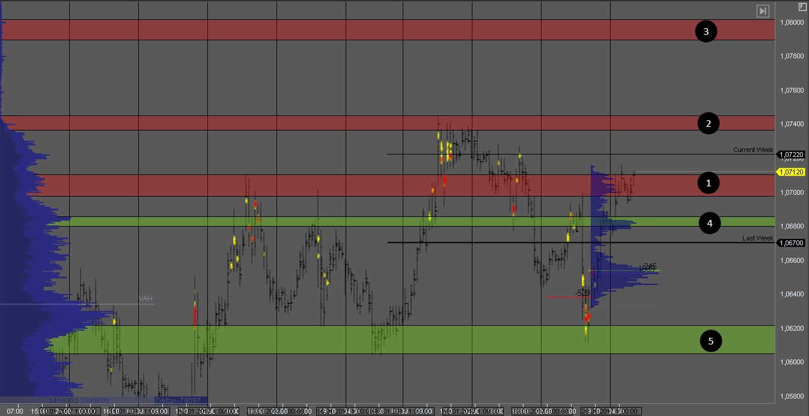
Task: Select the black circle marker numbered 4
Action: (x=709, y=224)
